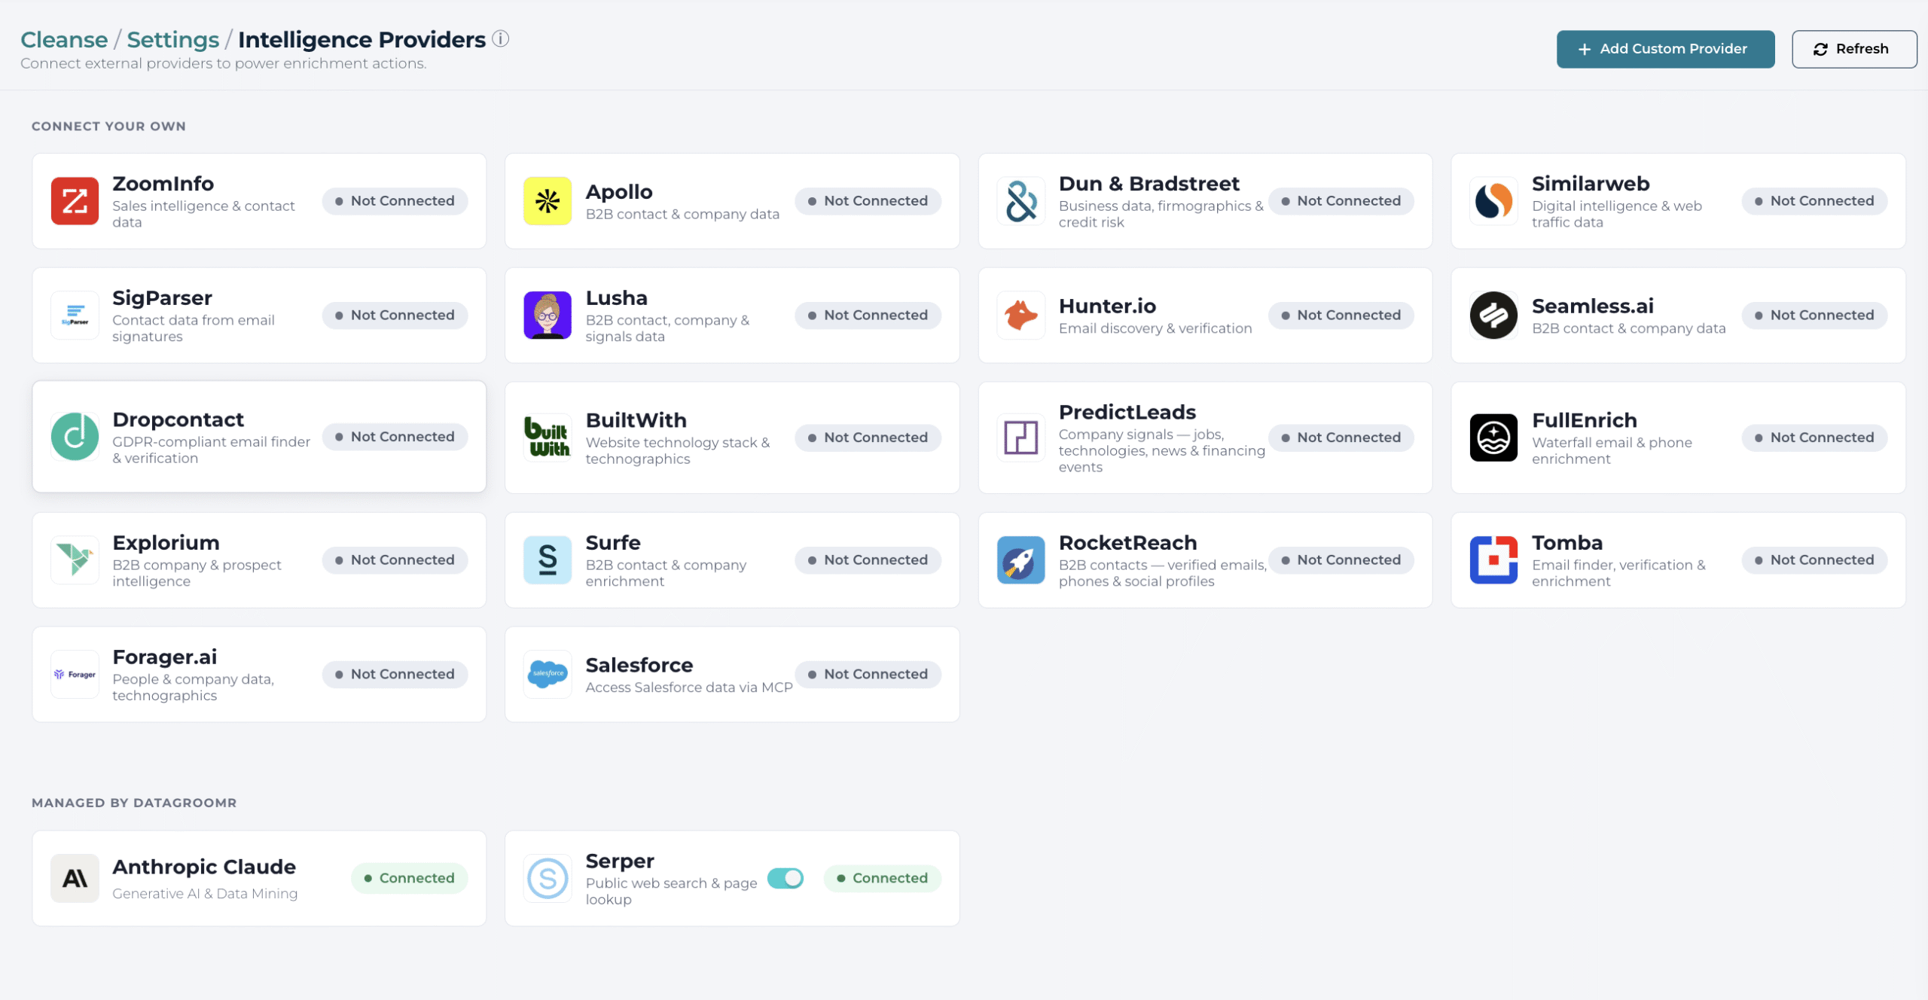Click Seamless.ai's Not Connected status badge
This screenshot has height=1000, width=1928.
[1814, 316]
